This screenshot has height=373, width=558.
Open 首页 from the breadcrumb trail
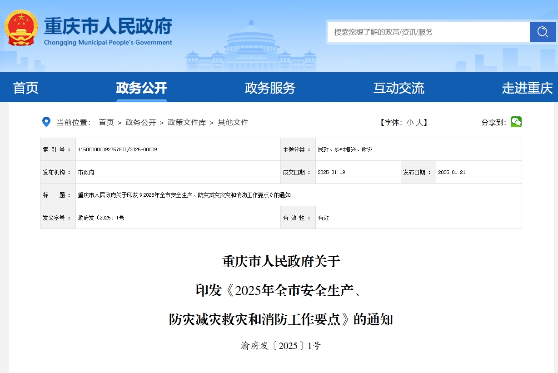(106, 122)
